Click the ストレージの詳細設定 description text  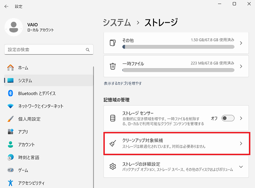[178, 169]
